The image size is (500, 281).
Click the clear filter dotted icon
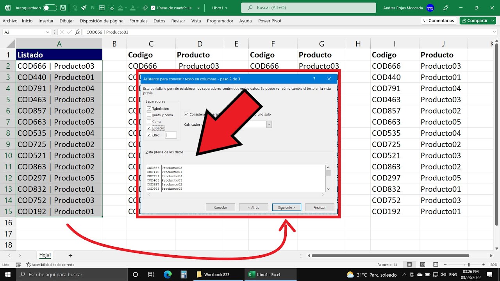pyautogui.click(x=112, y=8)
